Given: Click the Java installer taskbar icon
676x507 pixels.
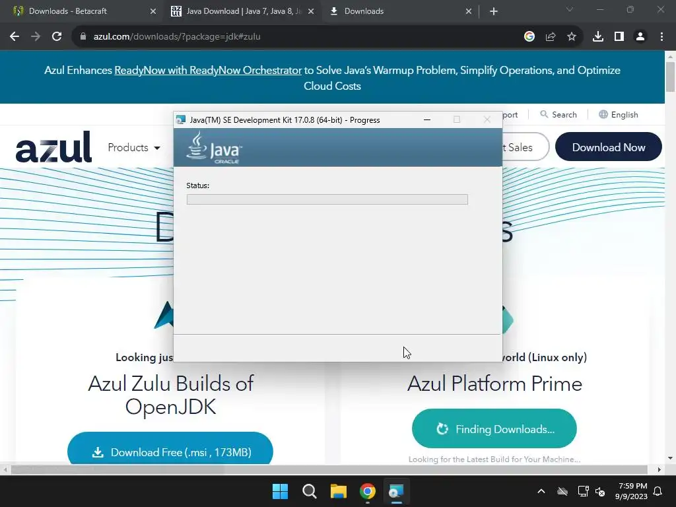Looking at the screenshot, I should [396, 491].
